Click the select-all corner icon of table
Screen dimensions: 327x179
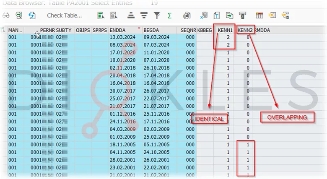click(x=3, y=30)
